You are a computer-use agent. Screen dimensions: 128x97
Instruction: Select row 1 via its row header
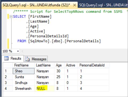pos(8,71)
